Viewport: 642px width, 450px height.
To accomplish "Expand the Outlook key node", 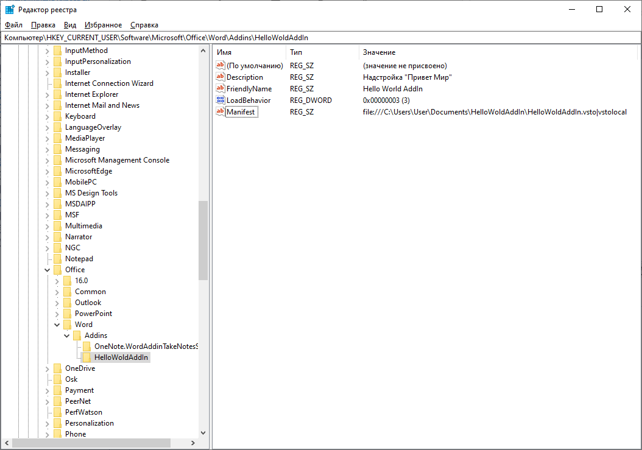I will (x=57, y=303).
